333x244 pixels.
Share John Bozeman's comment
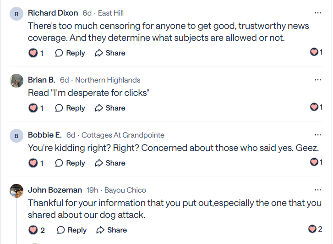[x=112, y=230]
